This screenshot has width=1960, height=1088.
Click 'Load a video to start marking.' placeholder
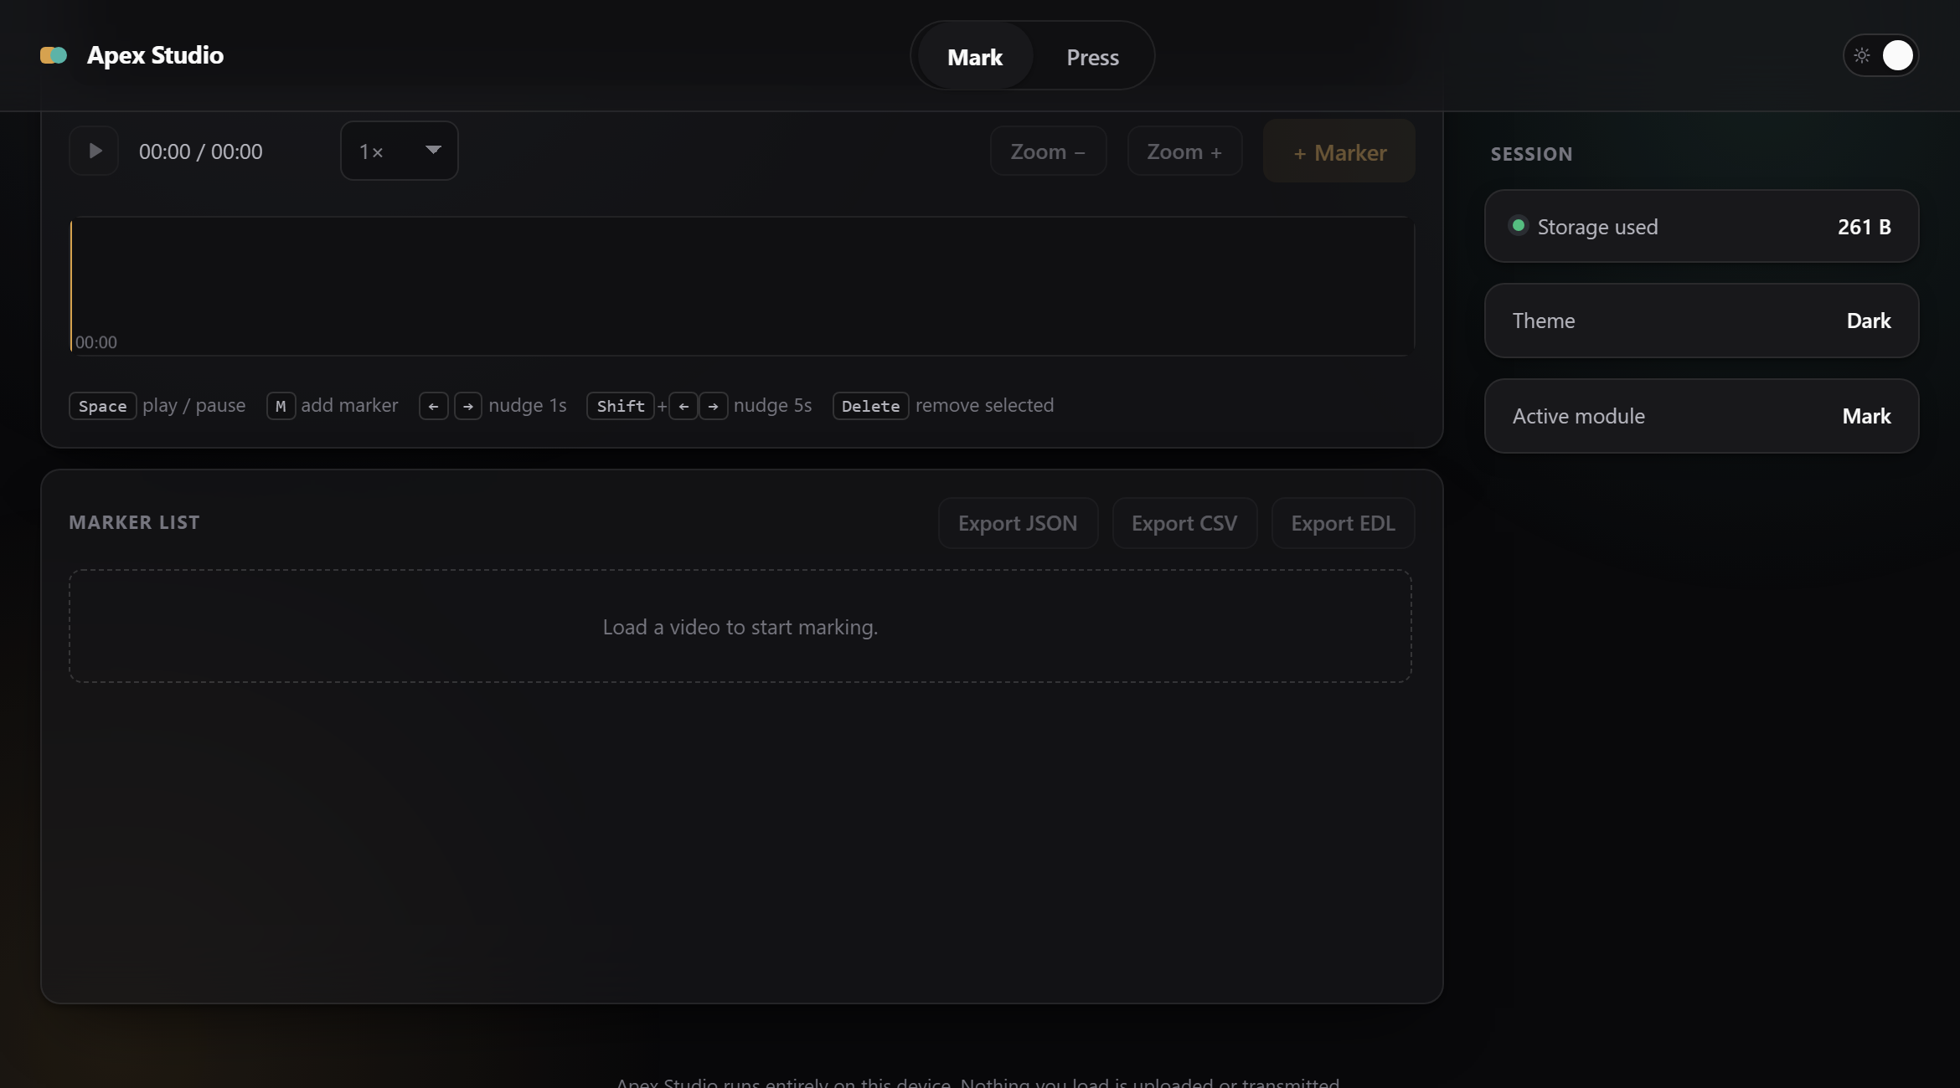[x=740, y=627]
